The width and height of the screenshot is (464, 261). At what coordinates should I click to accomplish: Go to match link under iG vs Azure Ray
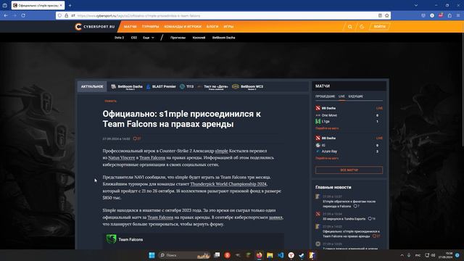point(327,158)
